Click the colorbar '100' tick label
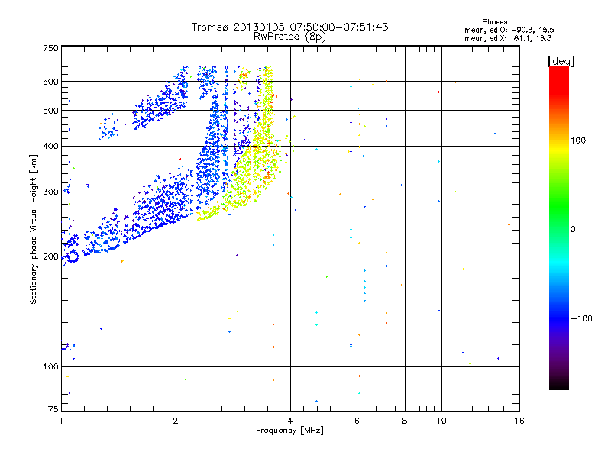This screenshot has height=458, width=611. click(x=578, y=140)
